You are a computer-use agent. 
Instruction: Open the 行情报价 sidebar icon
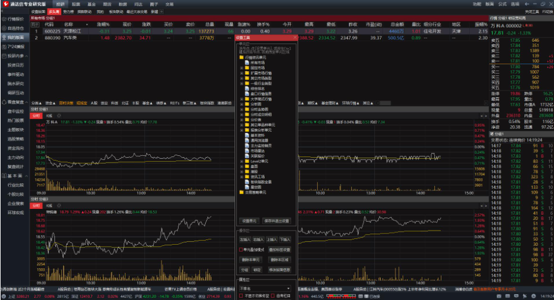(4, 19)
